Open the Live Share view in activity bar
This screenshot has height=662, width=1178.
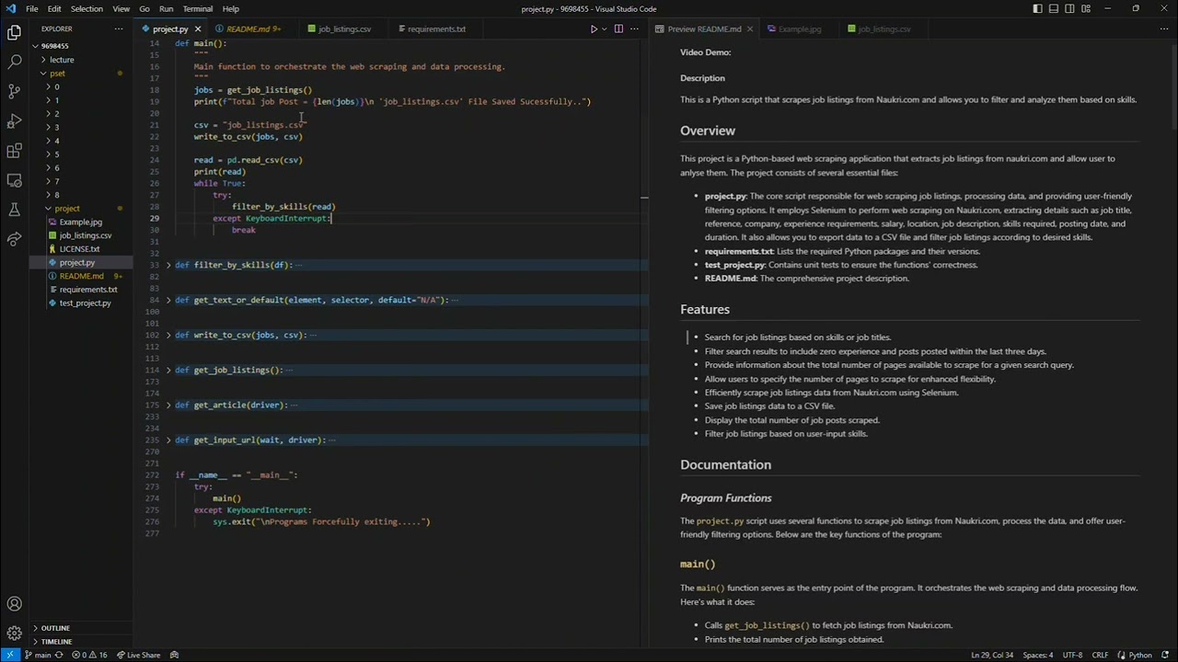click(x=14, y=239)
